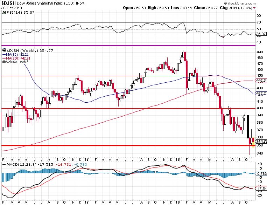Click the blue MA(50) legend line marker
The height and width of the screenshot is (206, 267).
point(4,55)
